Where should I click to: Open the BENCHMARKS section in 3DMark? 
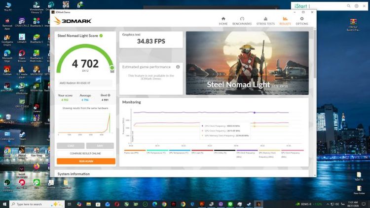(x=242, y=21)
